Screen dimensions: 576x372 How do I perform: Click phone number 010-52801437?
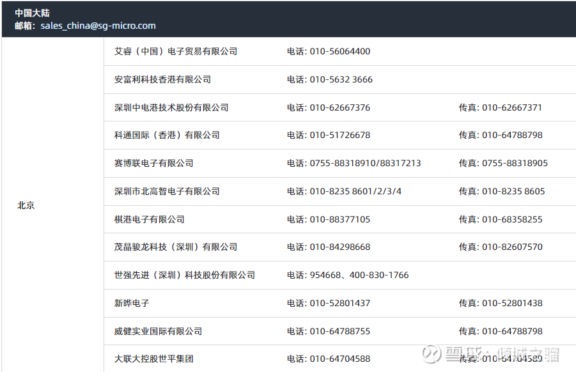click(x=340, y=303)
